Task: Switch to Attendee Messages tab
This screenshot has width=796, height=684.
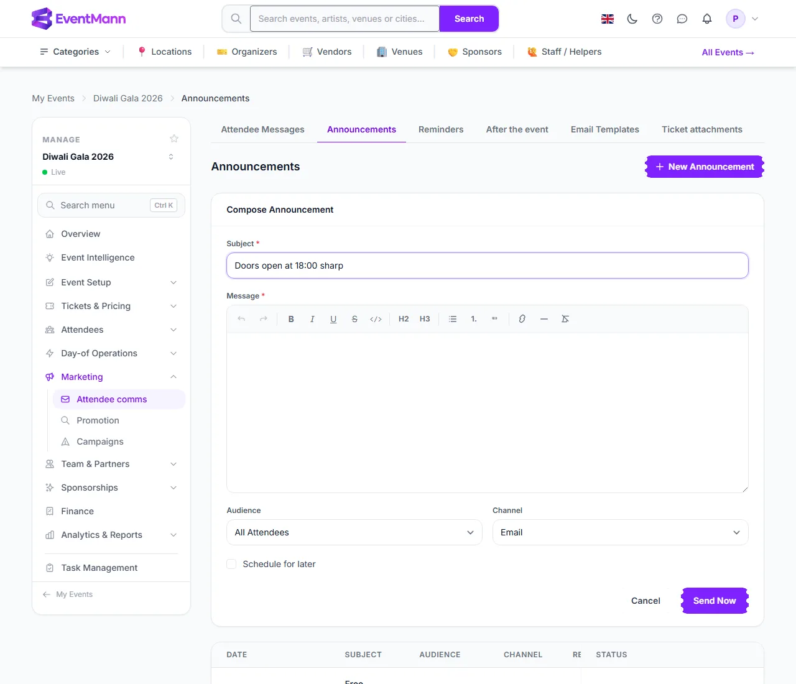Action: [262, 129]
